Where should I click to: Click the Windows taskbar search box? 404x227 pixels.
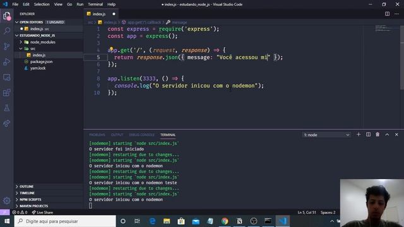(65, 221)
